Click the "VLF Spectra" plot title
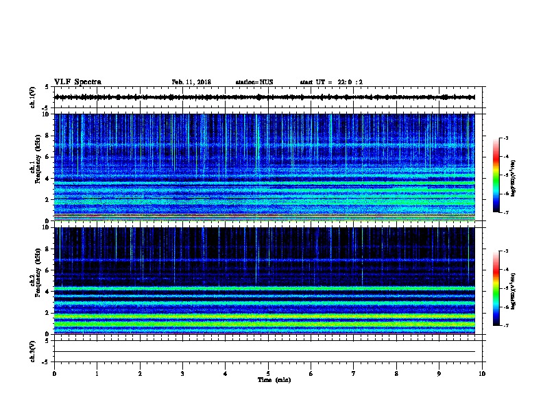 click(x=77, y=82)
